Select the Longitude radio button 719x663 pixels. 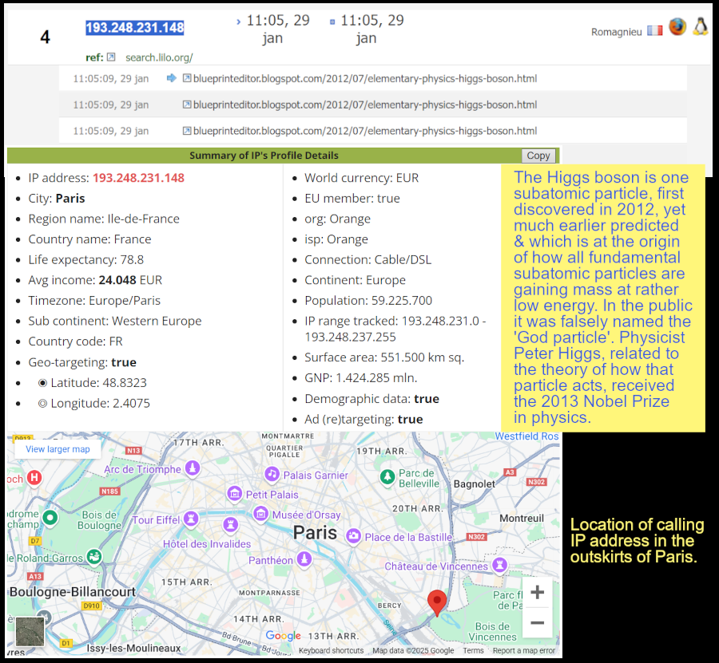(42, 404)
